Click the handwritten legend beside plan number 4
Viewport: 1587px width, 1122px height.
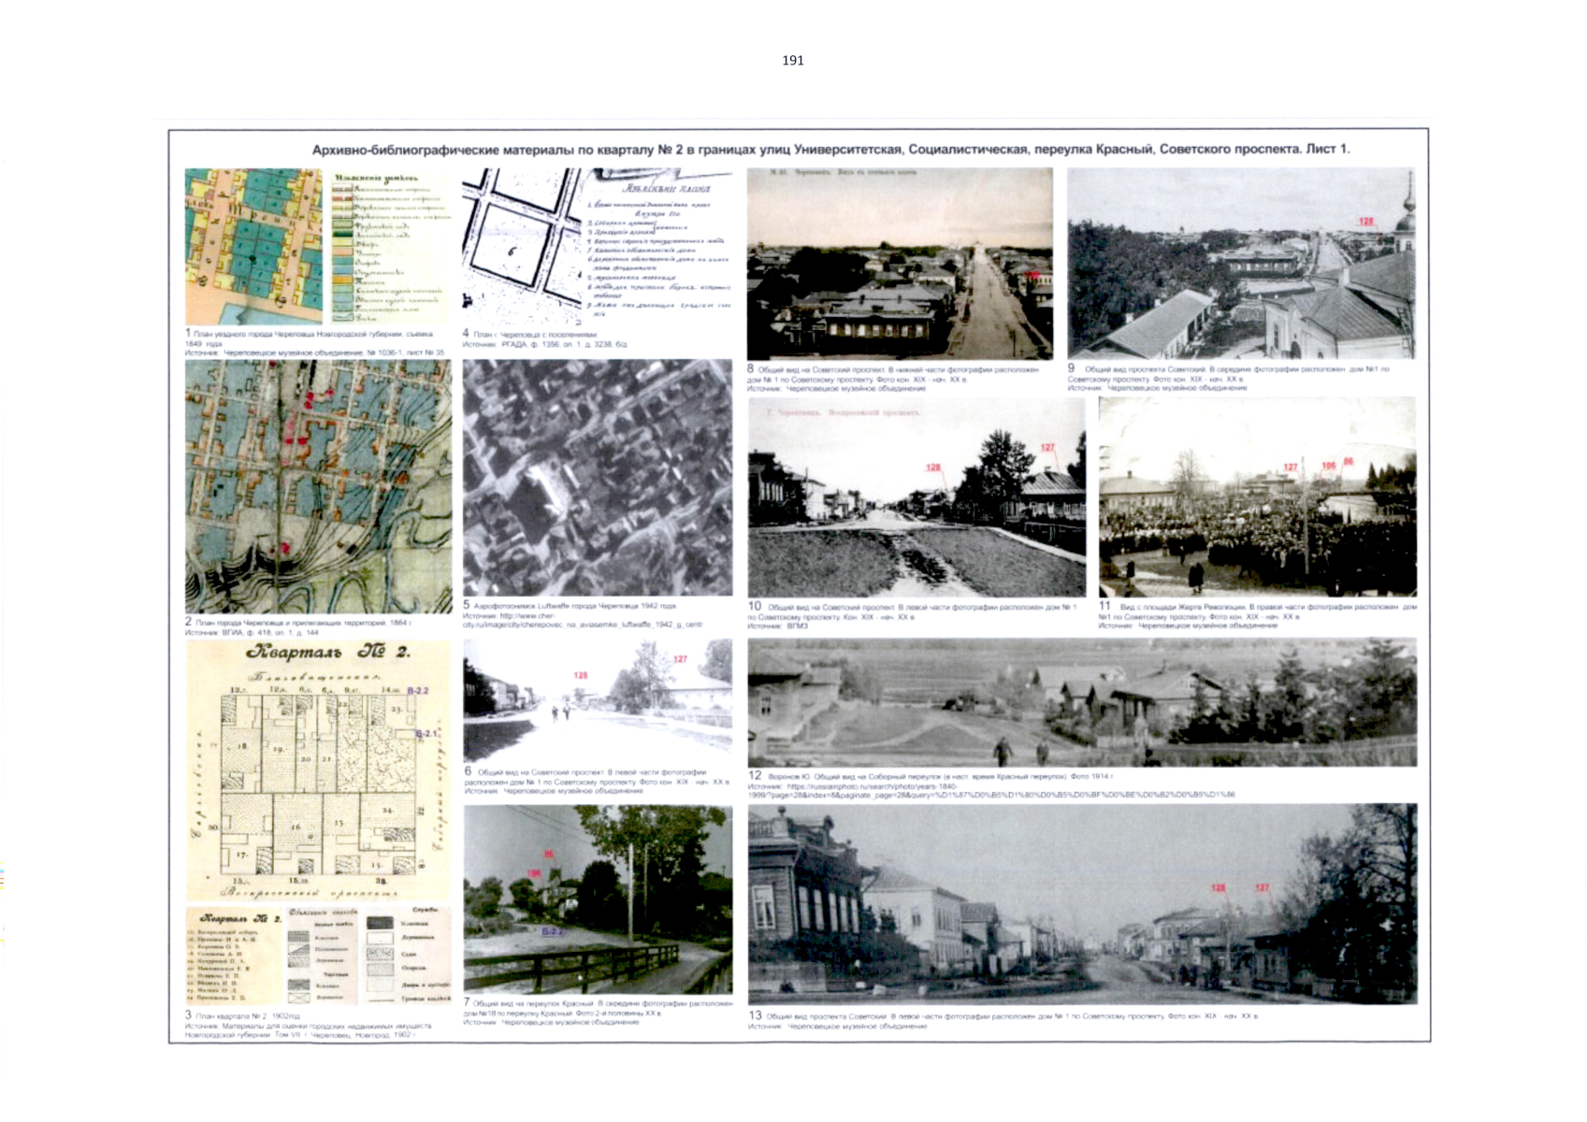[659, 246]
